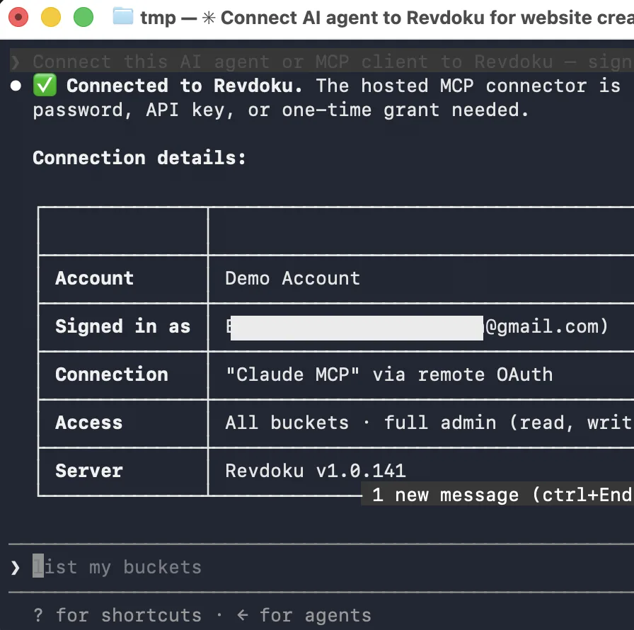Click the asterisk spinner in window title
The image size is (634, 630).
pyautogui.click(x=209, y=18)
